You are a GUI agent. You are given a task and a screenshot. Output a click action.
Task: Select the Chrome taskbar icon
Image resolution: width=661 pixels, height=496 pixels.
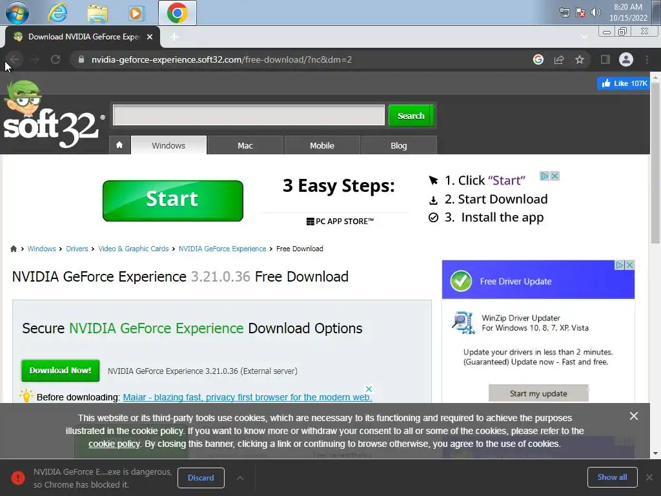[x=177, y=13]
